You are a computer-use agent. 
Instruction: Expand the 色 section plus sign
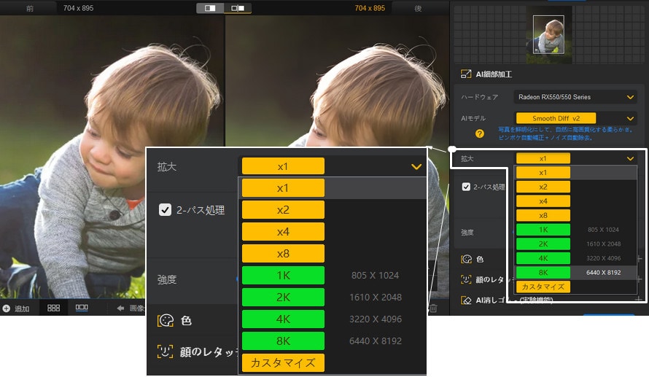point(640,259)
